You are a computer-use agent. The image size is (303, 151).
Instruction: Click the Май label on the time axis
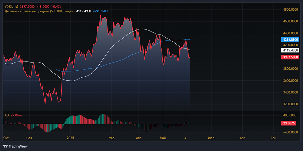pyautogui.click(x=163, y=138)
